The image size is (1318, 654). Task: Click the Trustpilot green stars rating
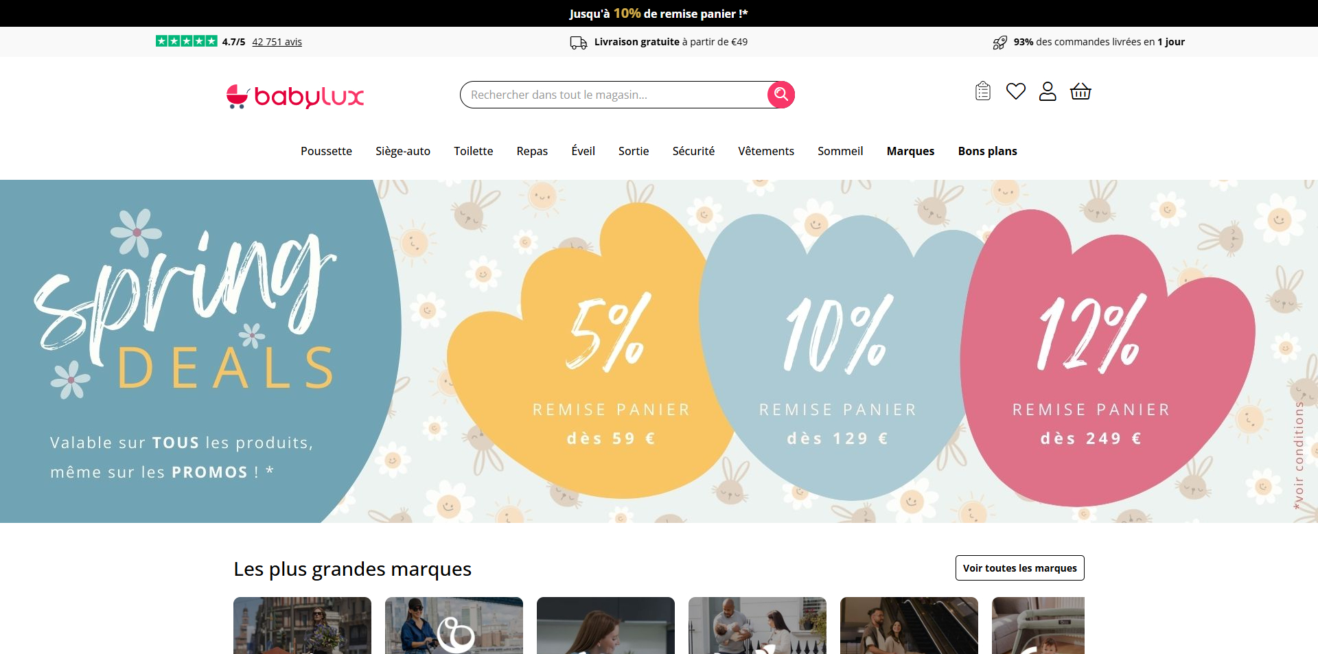[187, 41]
